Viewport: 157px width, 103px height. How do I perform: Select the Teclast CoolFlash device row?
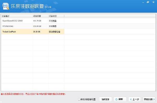(33, 32)
